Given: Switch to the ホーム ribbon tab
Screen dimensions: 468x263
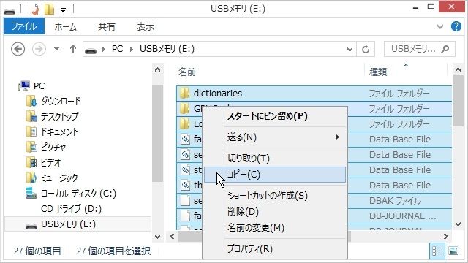Looking at the screenshot, I should pos(65,27).
